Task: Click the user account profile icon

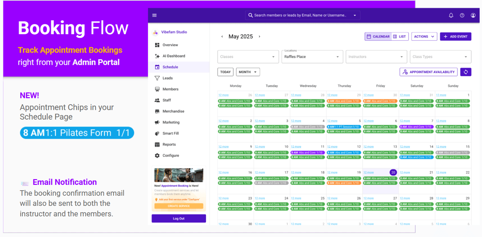Action: click(473, 15)
